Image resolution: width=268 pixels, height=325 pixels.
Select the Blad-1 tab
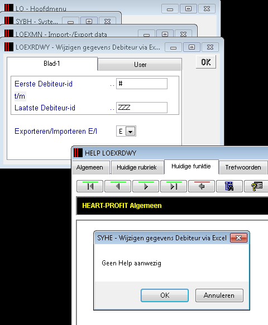52,64
